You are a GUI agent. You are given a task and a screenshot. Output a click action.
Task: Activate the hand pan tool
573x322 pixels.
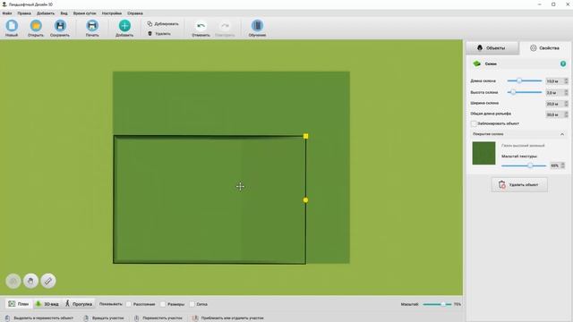click(30, 281)
